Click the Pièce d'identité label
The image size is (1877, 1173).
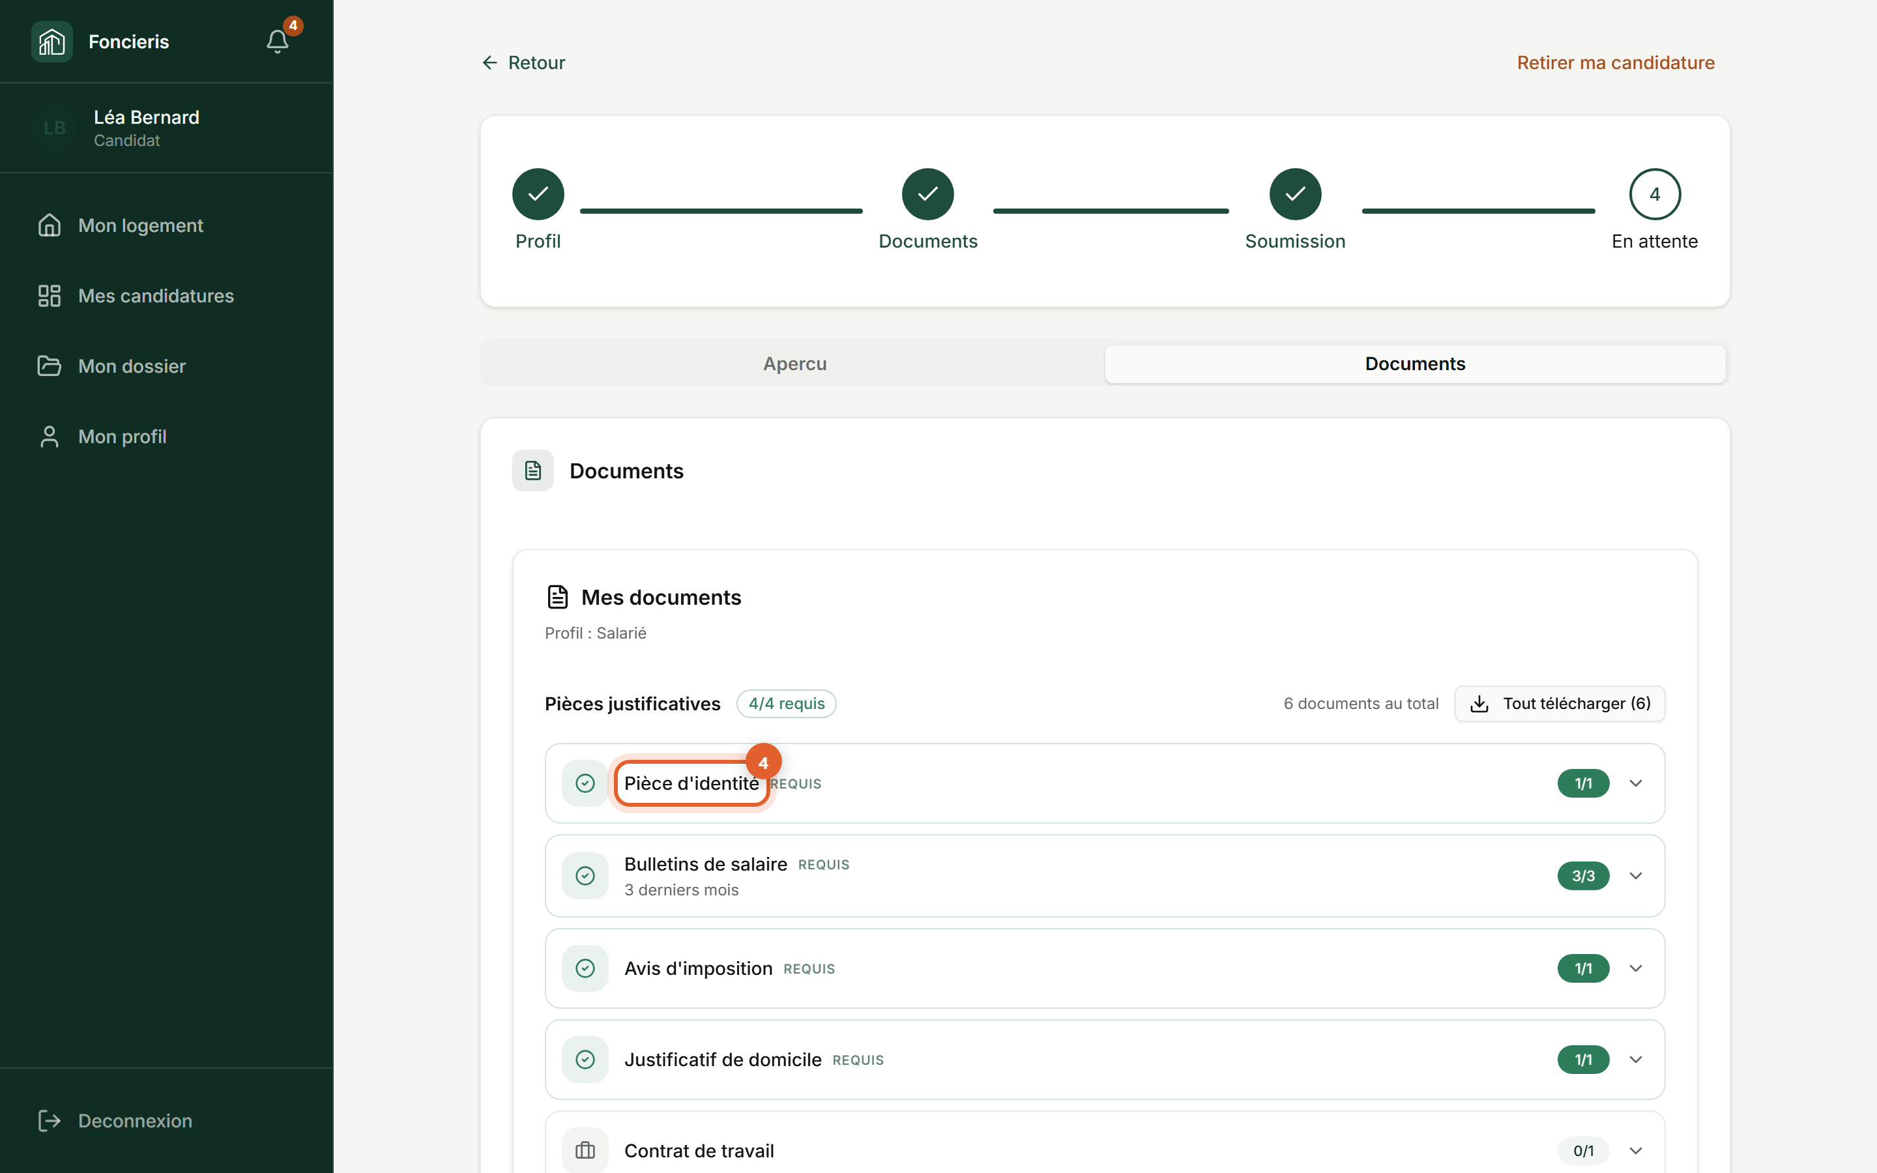click(x=691, y=783)
